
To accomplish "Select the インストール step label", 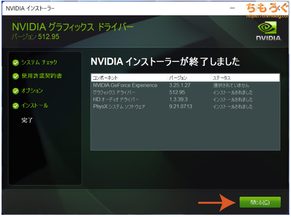I will [x=35, y=105].
